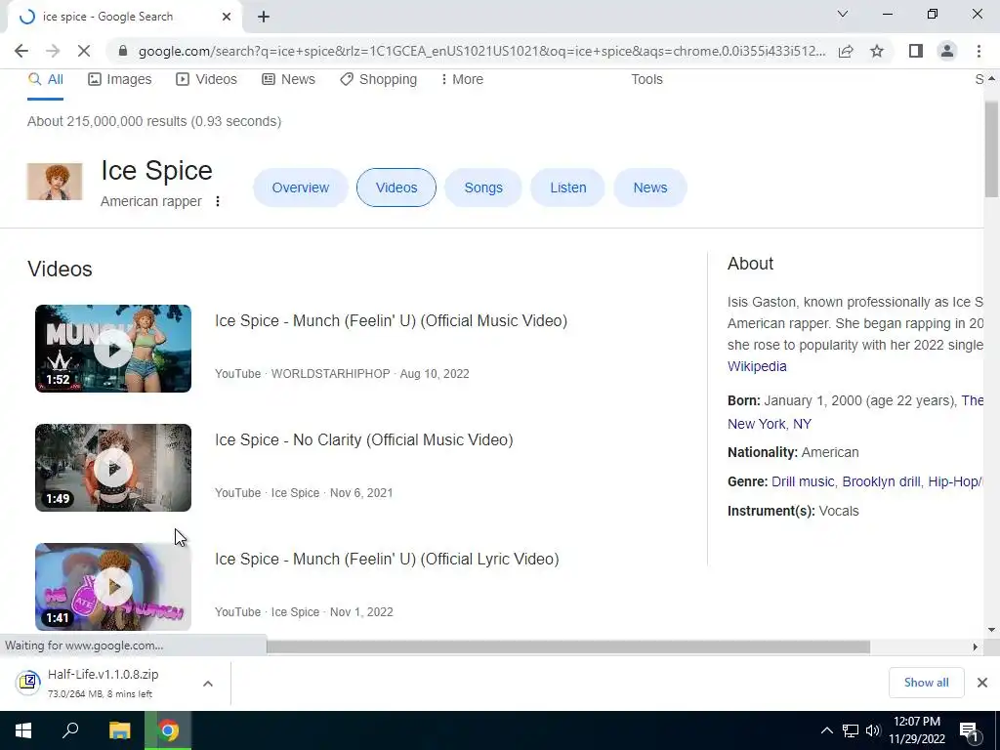1000x750 pixels.
Task: Switch to the Images search tab
Action: (120, 79)
